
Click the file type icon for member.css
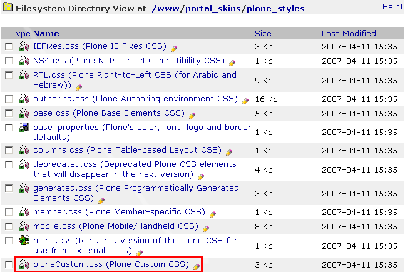pyautogui.click(x=24, y=212)
